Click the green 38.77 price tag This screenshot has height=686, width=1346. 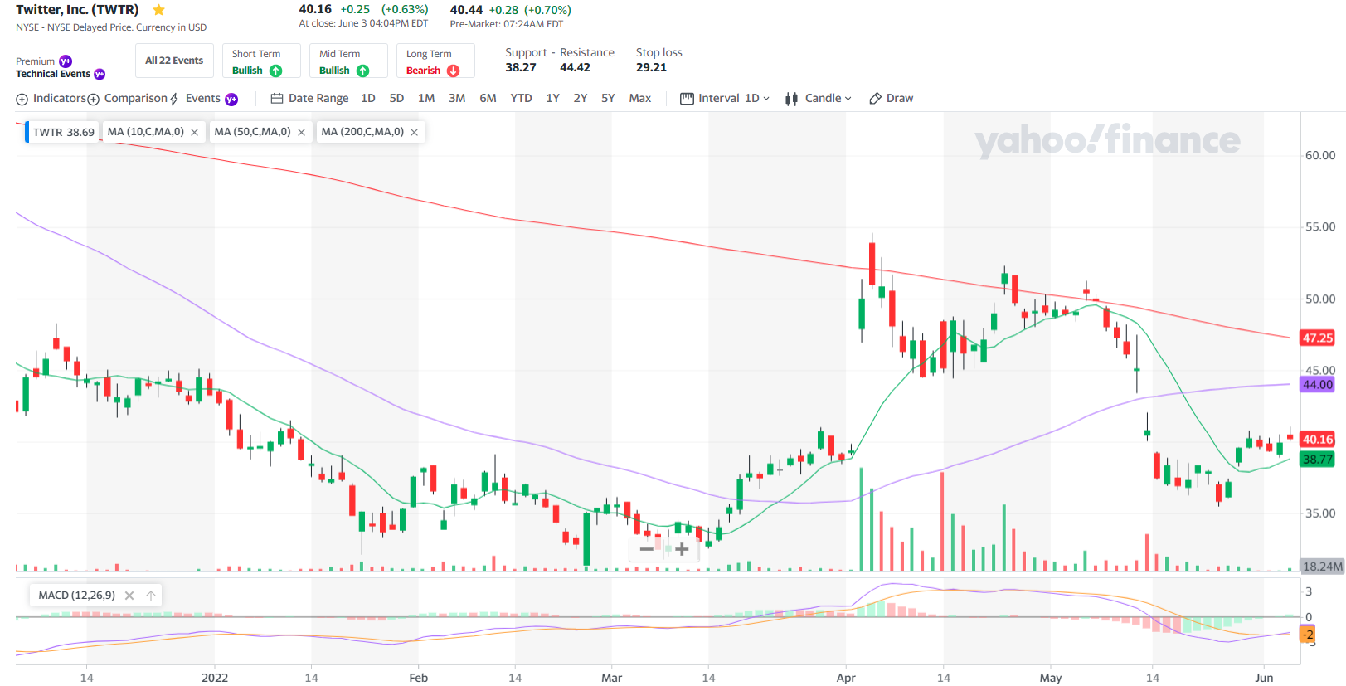click(1317, 459)
